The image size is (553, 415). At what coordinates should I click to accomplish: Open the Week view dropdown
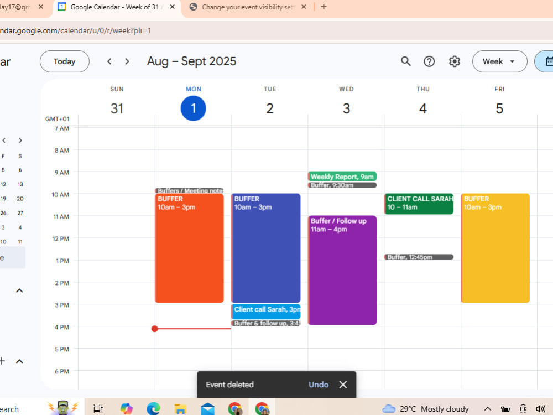pos(499,61)
